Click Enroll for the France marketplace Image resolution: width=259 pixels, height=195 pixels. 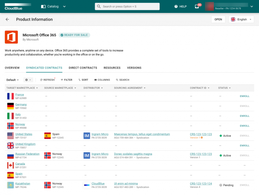(245, 96)
